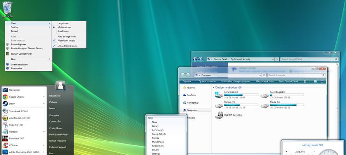Expand the CCleaner jump list arrow

pos(44,145)
